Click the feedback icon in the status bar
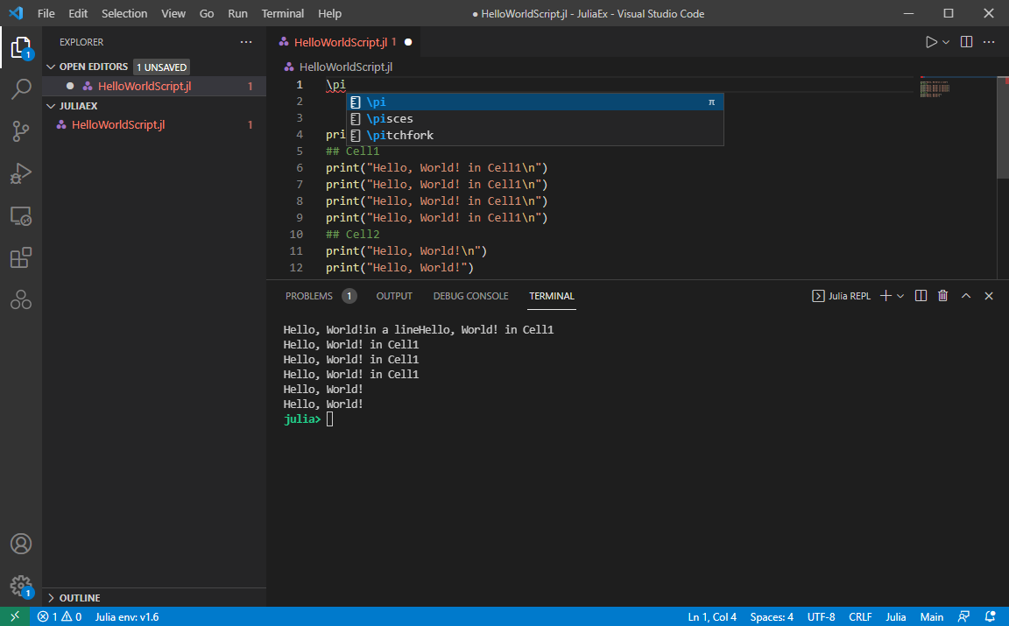This screenshot has height=626, width=1009. coord(963,616)
